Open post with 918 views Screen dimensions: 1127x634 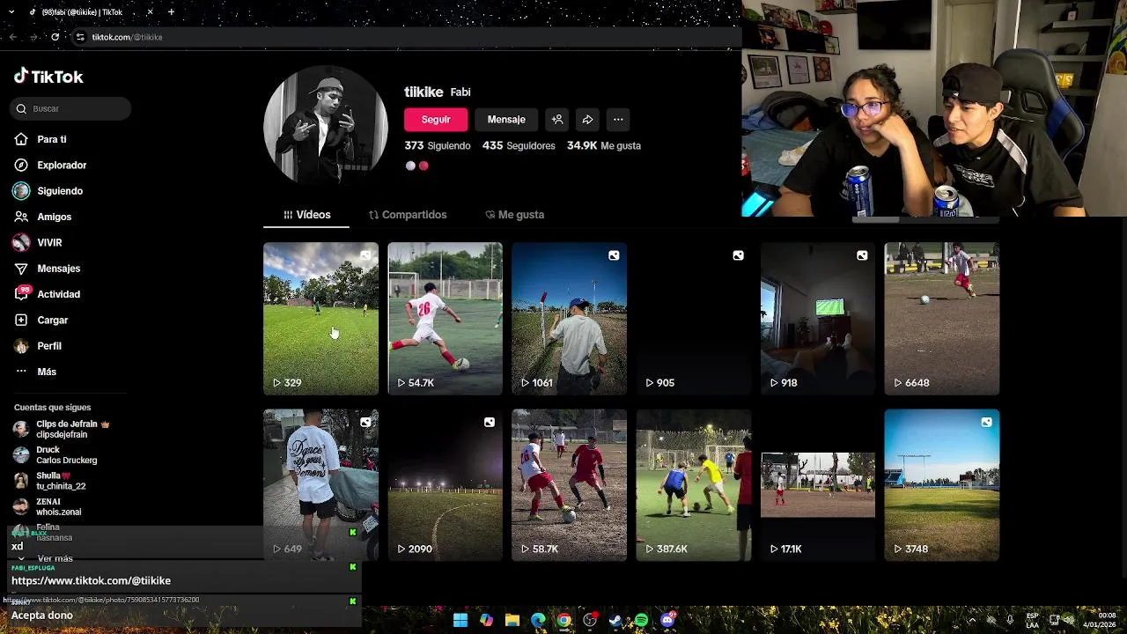(817, 318)
